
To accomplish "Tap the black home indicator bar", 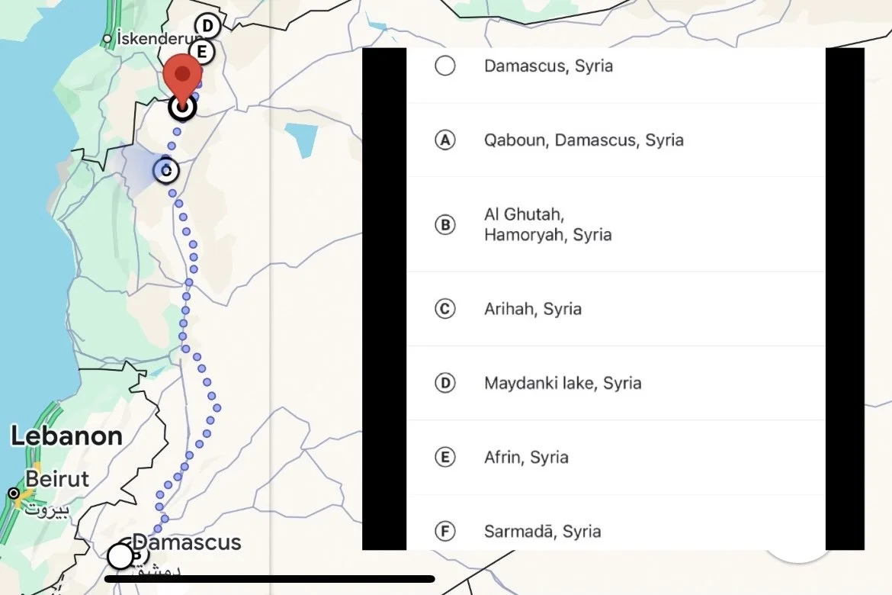I will (270, 579).
